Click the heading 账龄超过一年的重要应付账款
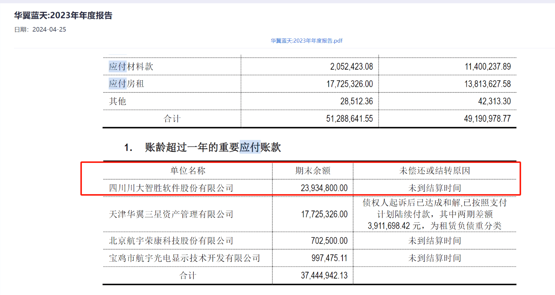Screen dimensions: 555x295 (213, 147)
